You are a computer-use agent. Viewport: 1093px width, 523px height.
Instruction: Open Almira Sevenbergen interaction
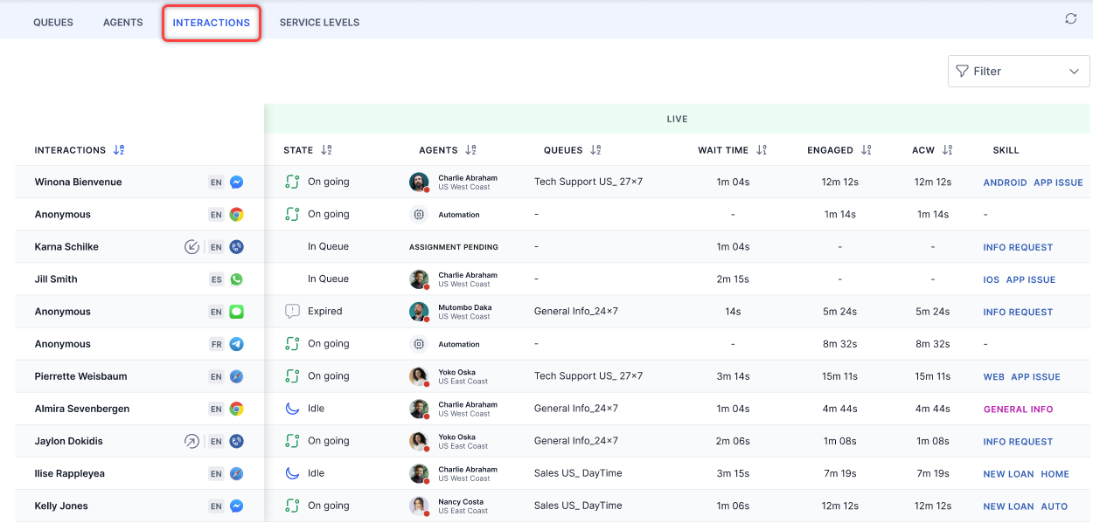(x=82, y=409)
